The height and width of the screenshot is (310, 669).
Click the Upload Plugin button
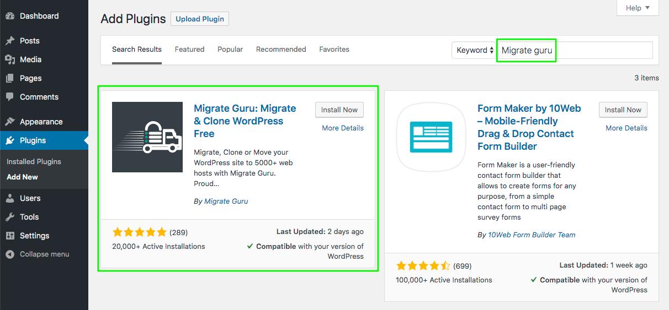[200, 19]
